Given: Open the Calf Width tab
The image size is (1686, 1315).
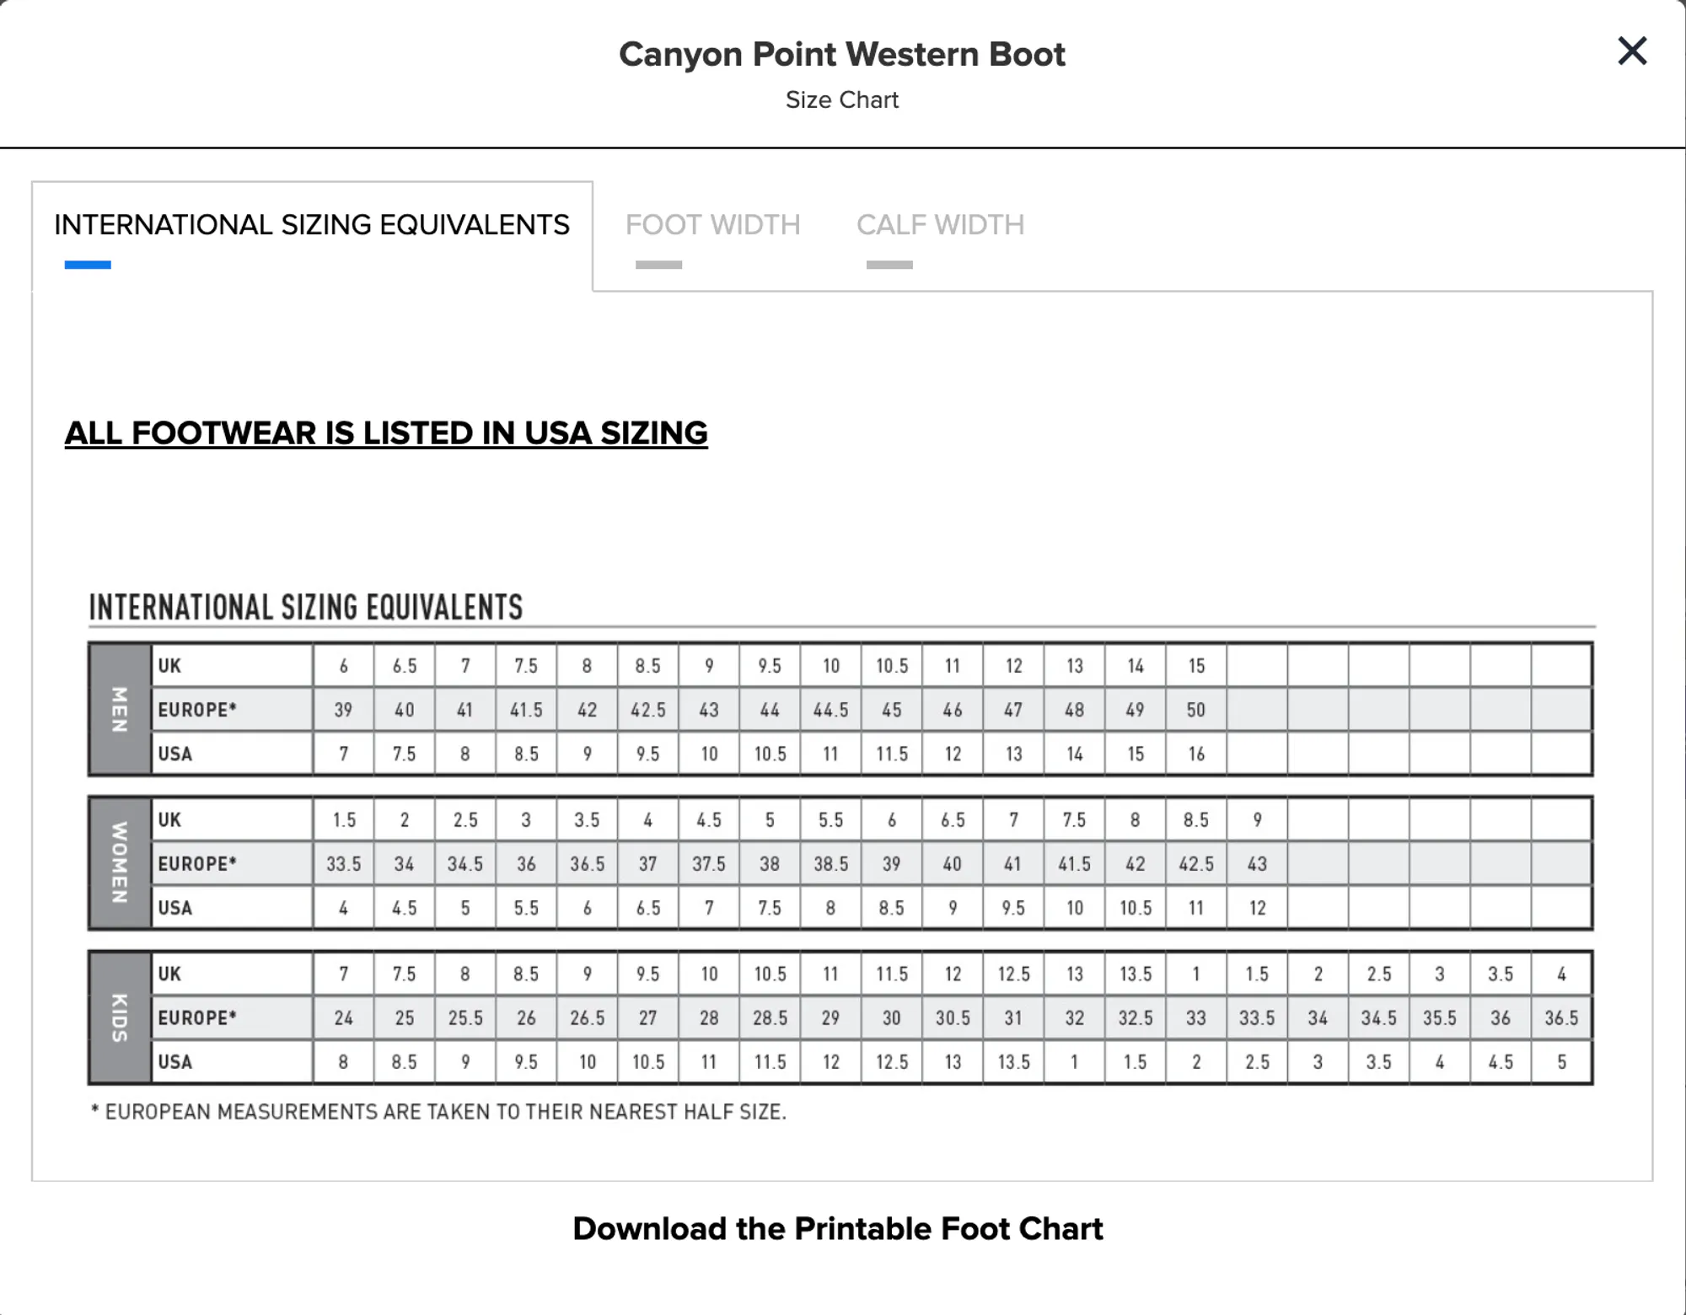Looking at the screenshot, I should point(940,225).
